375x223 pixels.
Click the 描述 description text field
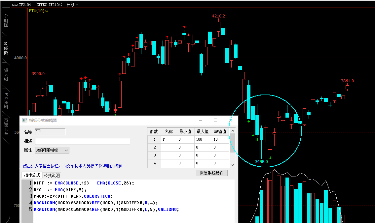click(82, 141)
